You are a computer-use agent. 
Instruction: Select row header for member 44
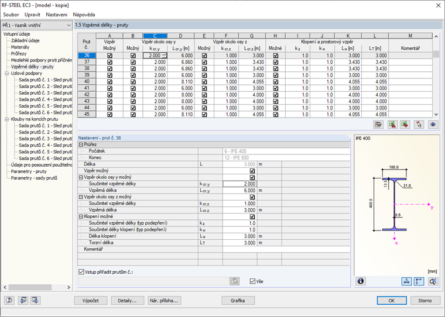pyautogui.click(x=87, y=108)
